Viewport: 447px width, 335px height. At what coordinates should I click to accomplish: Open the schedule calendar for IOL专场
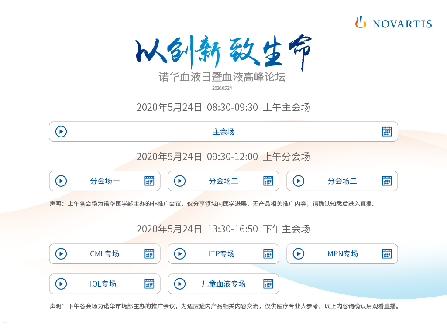[x=149, y=284]
